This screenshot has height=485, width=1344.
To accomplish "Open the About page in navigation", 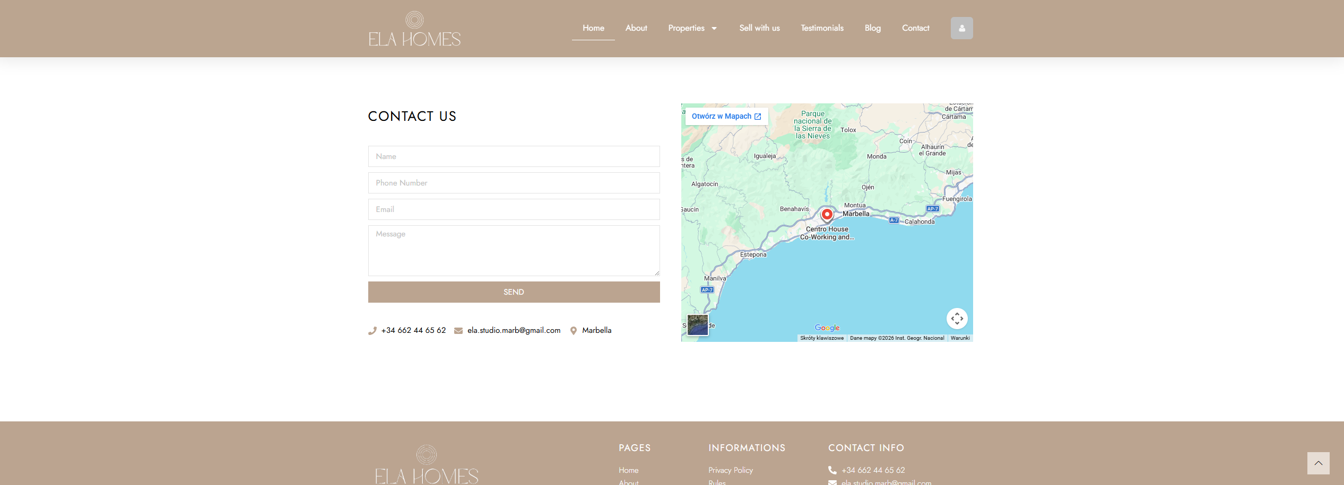I will click(x=636, y=28).
